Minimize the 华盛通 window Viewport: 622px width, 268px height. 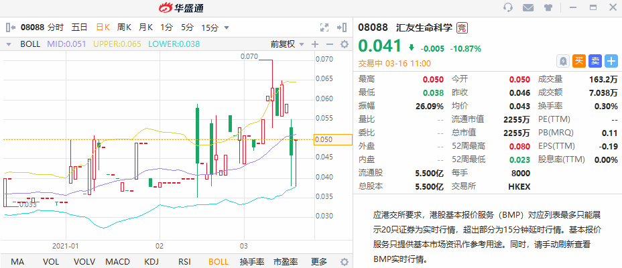572,7
